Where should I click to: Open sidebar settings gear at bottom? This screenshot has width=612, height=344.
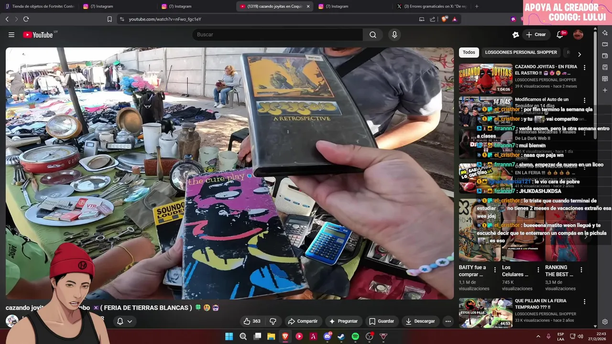tap(605, 322)
